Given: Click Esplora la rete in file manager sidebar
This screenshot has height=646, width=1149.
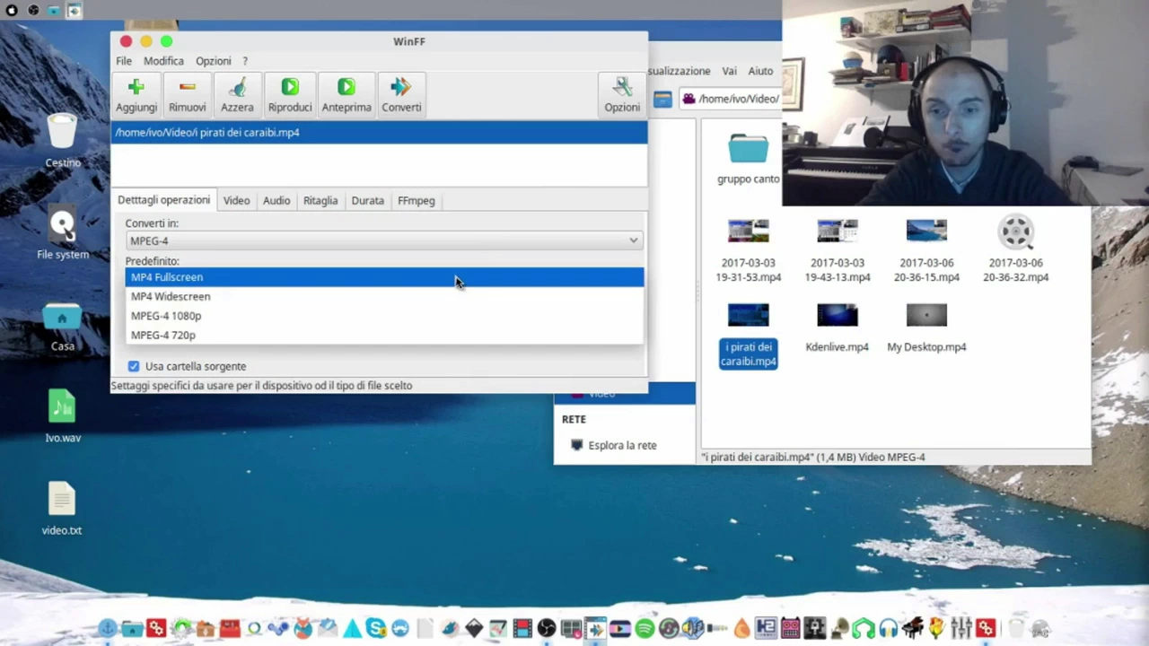Looking at the screenshot, I should (x=622, y=445).
